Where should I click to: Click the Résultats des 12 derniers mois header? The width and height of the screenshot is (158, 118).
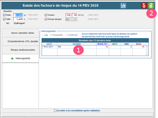coord(95,40)
